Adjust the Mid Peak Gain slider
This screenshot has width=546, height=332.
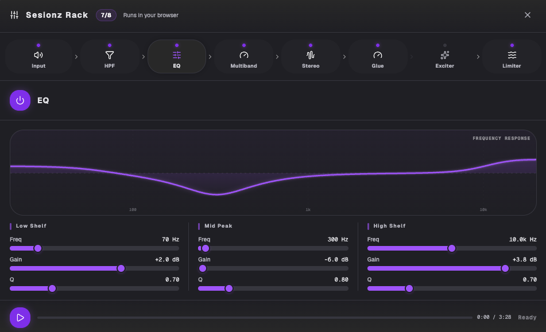click(x=273, y=268)
